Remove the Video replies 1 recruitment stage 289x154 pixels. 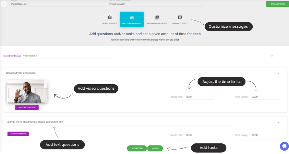[272, 55]
